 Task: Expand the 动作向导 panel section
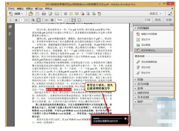tap(153, 93)
